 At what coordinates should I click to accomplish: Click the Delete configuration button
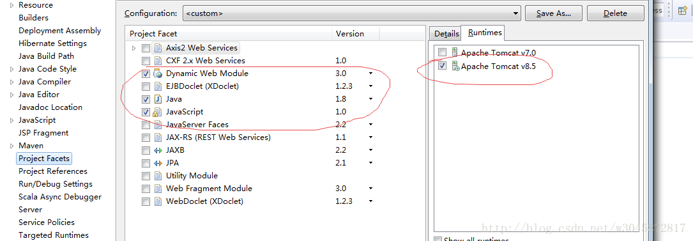click(615, 13)
